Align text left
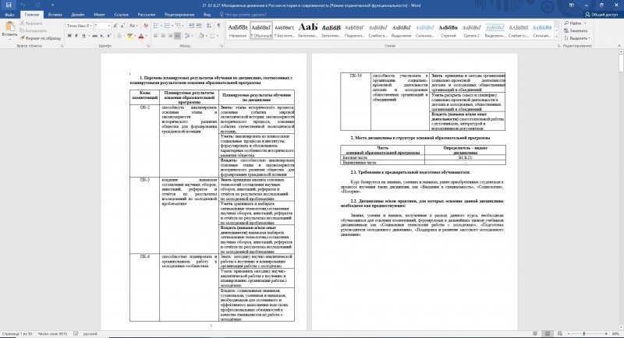 pyautogui.click(x=156, y=36)
